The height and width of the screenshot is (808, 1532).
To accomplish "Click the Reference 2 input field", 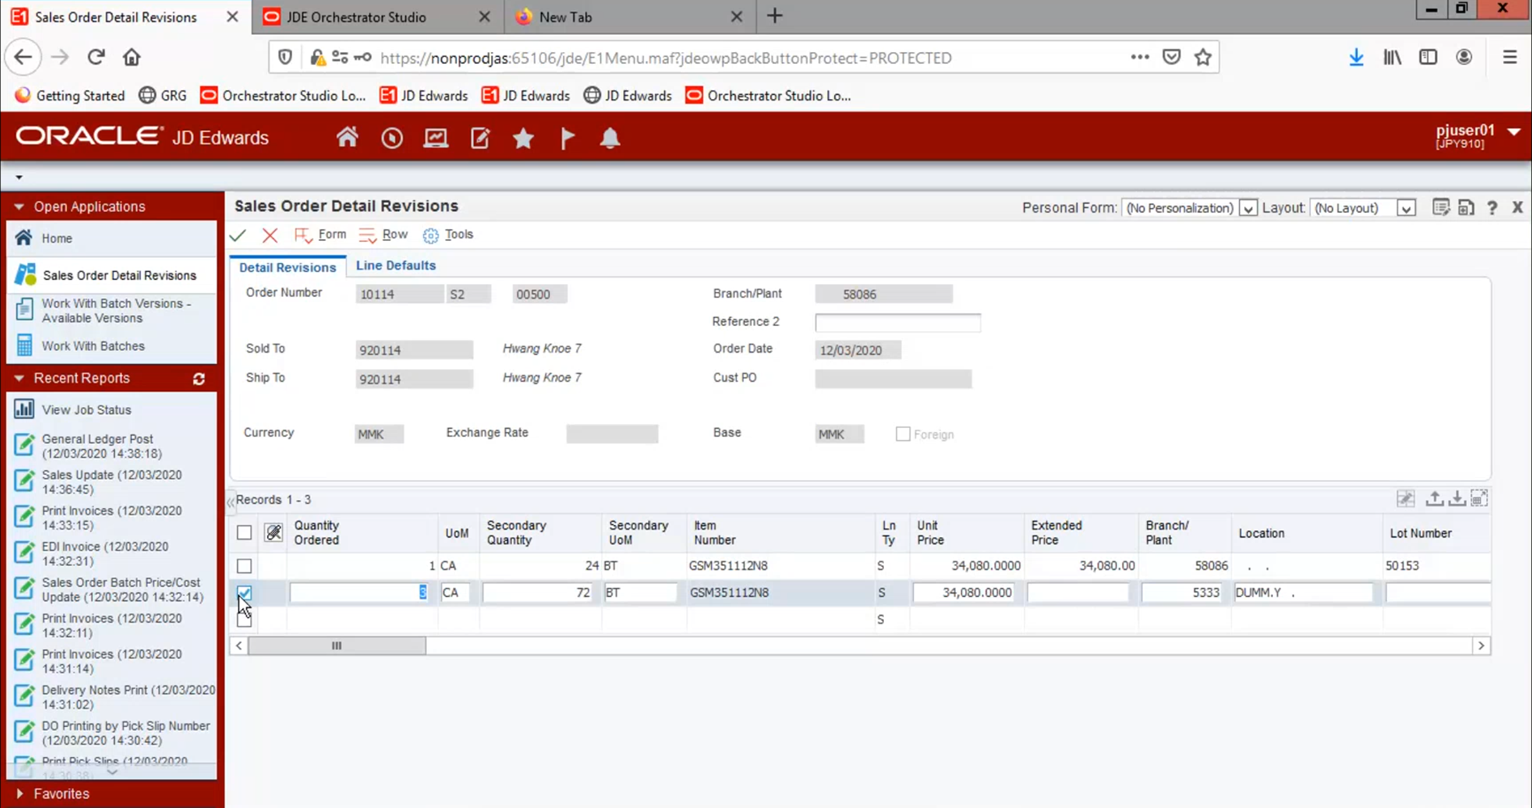I will pyautogui.click(x=897, y=322).
